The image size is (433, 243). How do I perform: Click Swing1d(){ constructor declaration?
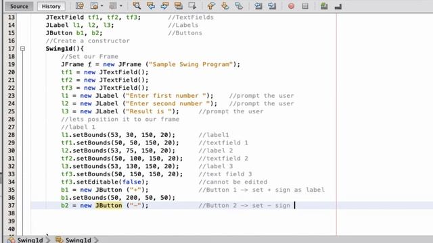pyautogui.click(x=65, y=49)
